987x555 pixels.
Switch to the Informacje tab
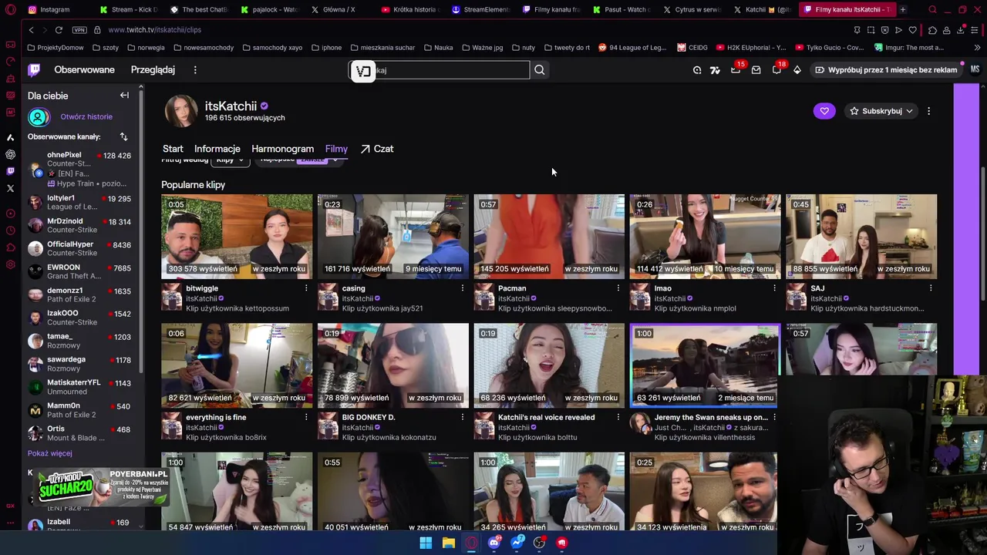217,149
